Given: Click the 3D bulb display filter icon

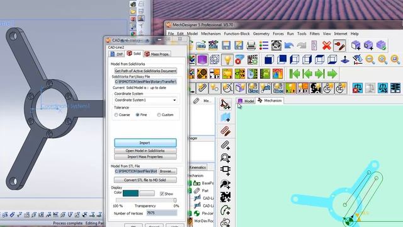Looking at the screenshot, I should (341, 88).
